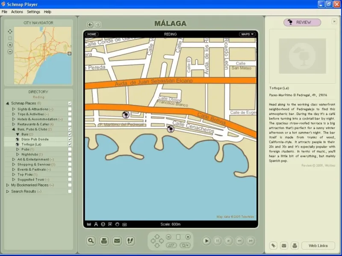Select the plus-in-square zoom tool in map footer

tap(110, 224)
